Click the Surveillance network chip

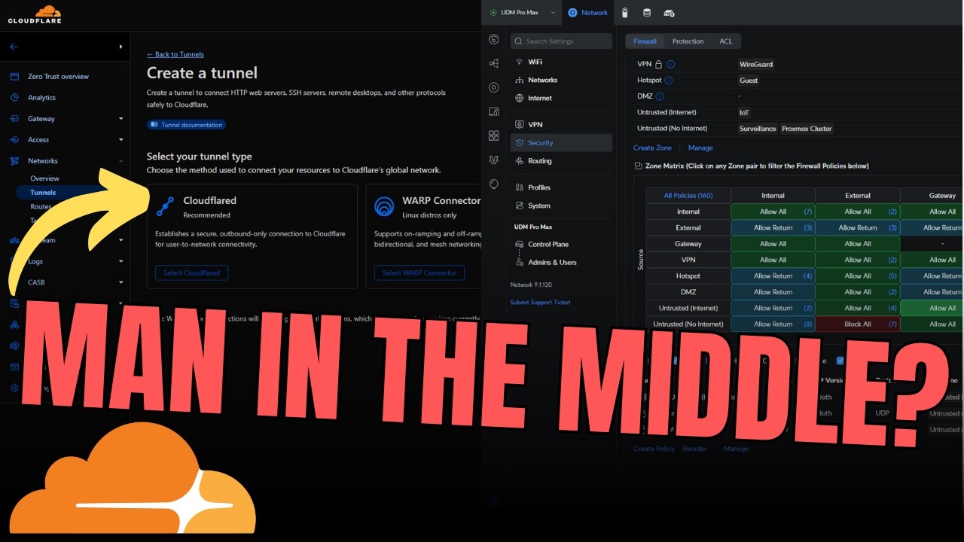[758, 129]
